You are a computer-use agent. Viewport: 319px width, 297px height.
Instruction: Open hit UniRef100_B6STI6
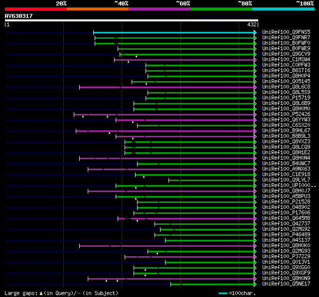tap(286, 71)
